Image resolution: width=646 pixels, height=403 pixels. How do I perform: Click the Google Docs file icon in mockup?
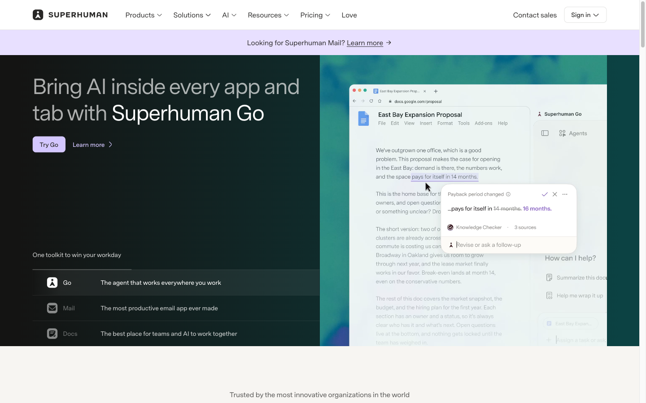coord(363,119)
